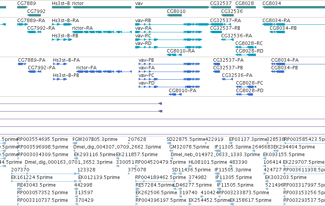Click the vav-PC protein label

pyautogui.click(x=146, y=75)
